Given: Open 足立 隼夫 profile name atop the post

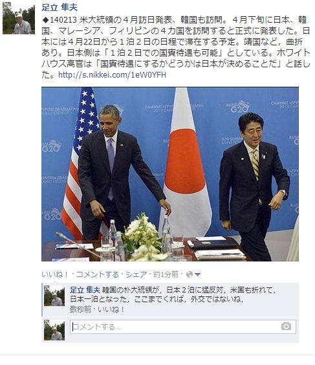Looking at the screenshot, I should click(x=60, y=8).
